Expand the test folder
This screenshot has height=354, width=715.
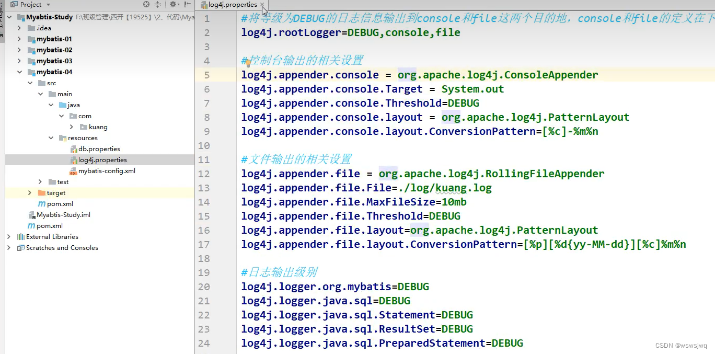point(40,181)
